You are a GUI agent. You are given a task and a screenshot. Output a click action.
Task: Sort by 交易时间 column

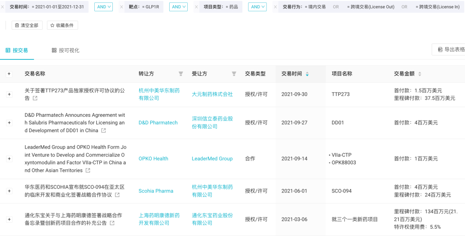coord(307,74)
